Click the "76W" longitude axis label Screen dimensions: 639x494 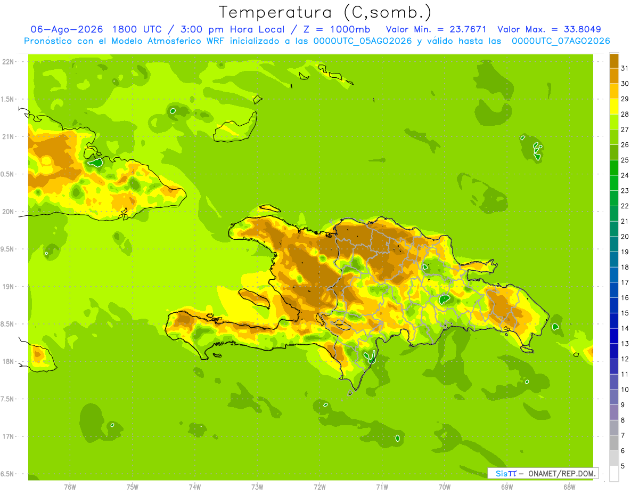pos(70,487)
